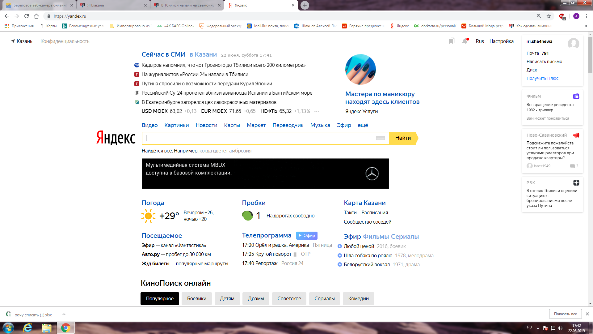Open the notifications bell

pos(465,41)
